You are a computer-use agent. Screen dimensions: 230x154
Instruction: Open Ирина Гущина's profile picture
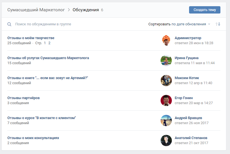[x=166, y=61]
